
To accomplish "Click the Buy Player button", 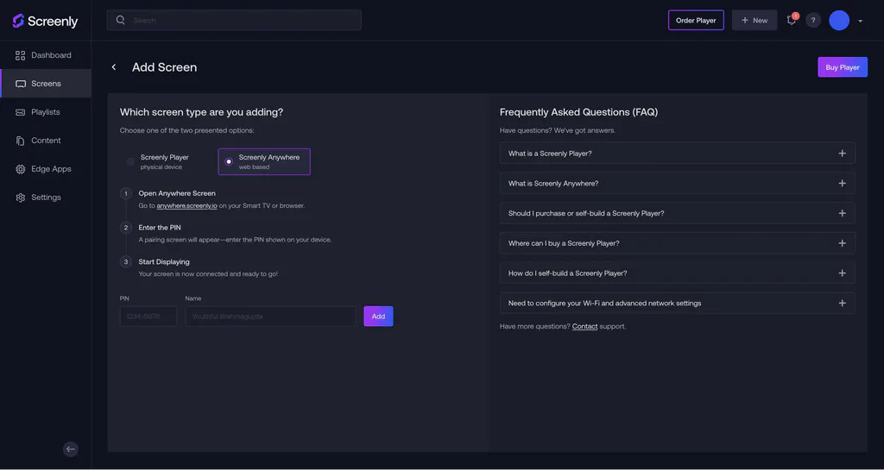I will pyautogui.click(x=843, y=67).
